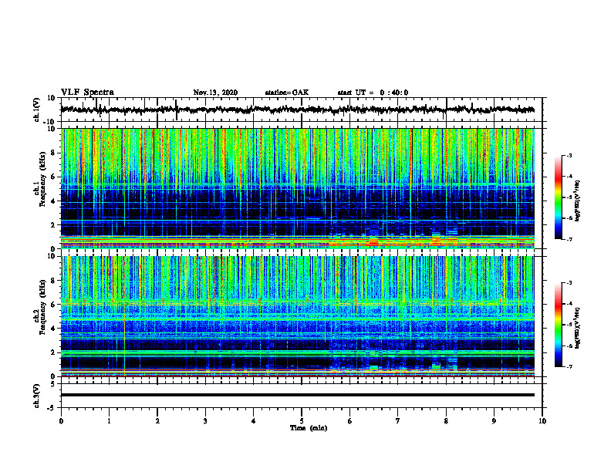This screenshot has height=472, width=611.
Task: Click time-axis tick label "2"
Action: 157,421
